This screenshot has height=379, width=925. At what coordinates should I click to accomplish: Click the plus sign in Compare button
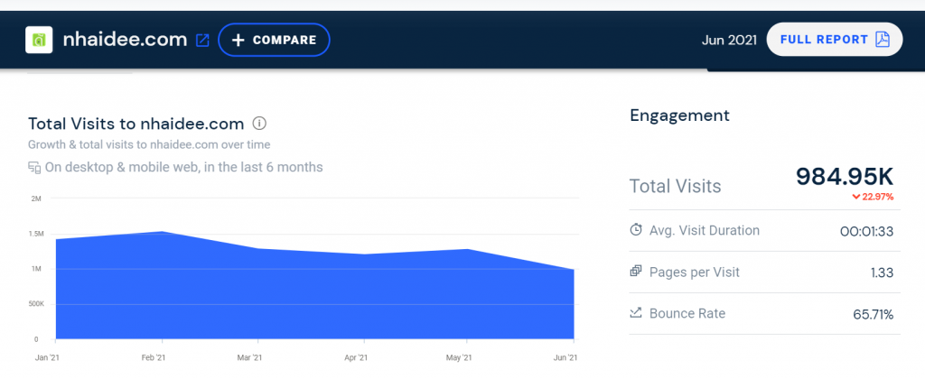tap(238, 40)
